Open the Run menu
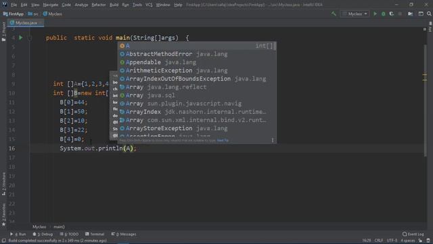The image size is (433, 244). [125, 5]
